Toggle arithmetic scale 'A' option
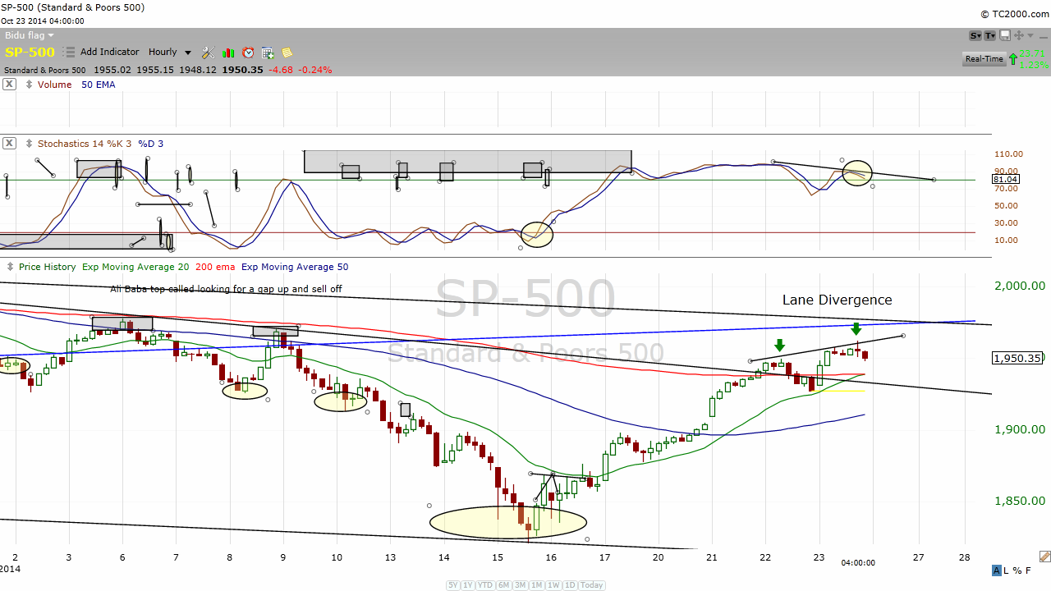1051x591 pixels. [997, 570]
